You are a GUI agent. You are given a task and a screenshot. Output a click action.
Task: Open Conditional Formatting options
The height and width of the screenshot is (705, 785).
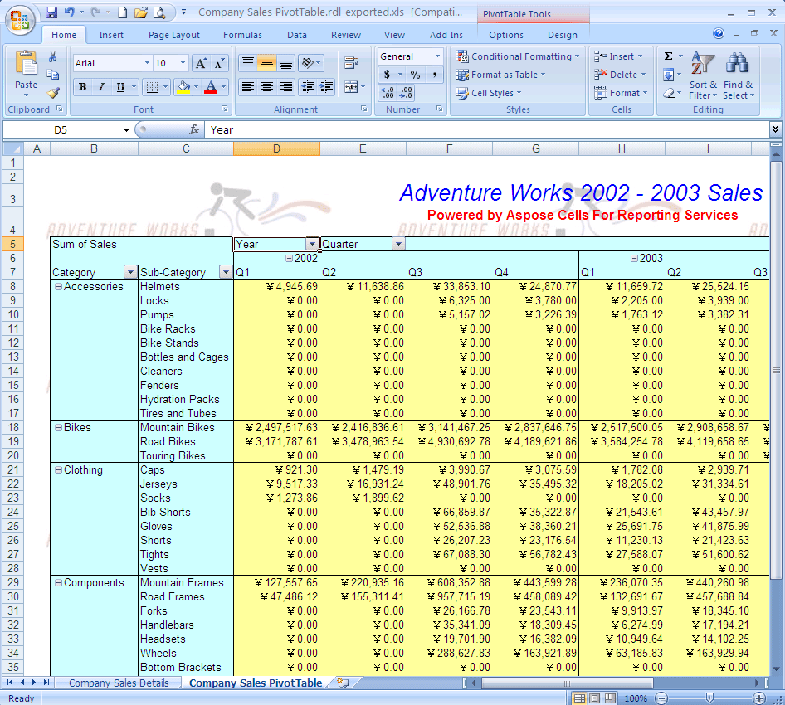tap(519, 56)
